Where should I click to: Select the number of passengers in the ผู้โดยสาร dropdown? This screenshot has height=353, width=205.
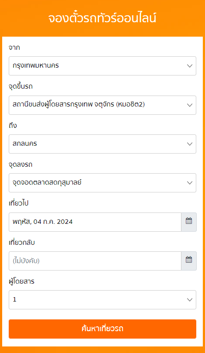coord(102,300)
